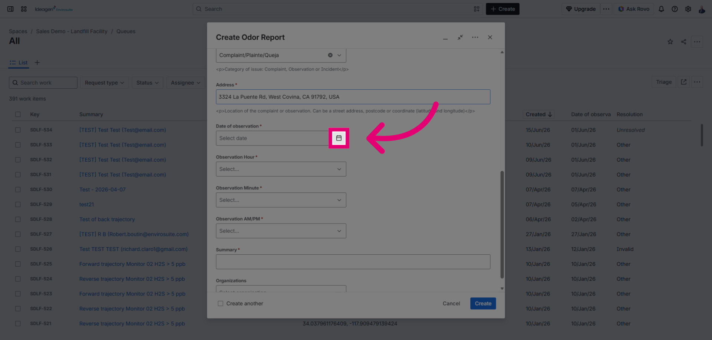Click the work items list scrollbar

[702, 135]
